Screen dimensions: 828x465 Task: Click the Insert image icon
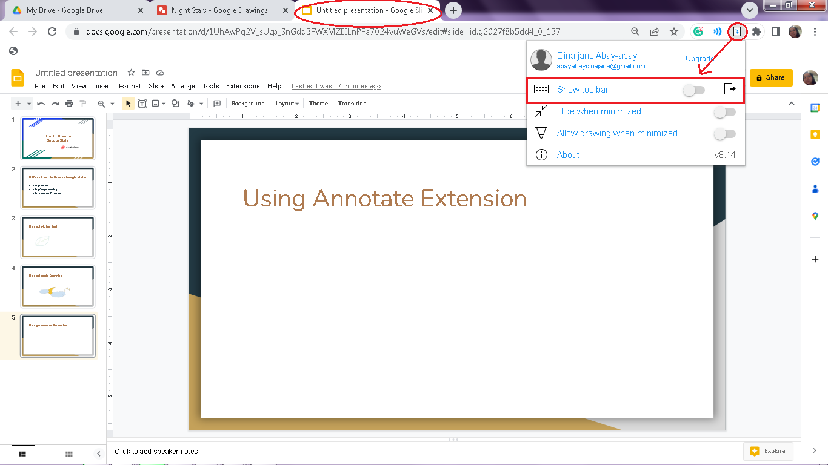(x=155, y=104)
